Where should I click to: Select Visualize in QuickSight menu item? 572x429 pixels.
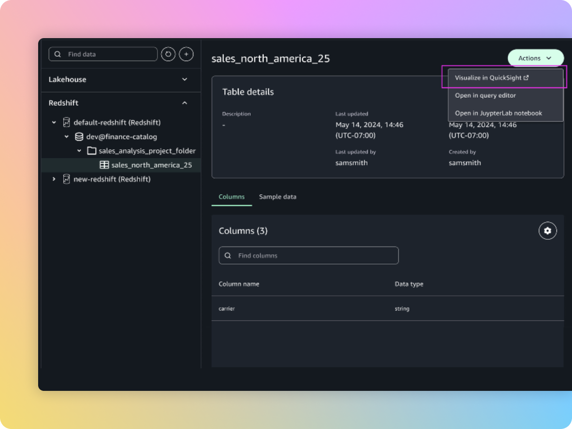coord(491,78)
